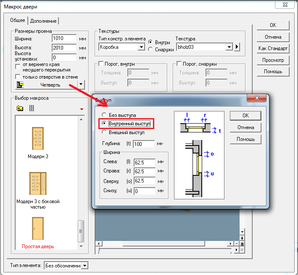Click the black arrow button beside texture bholz03
The height and width of the screenshot is (275, 298).
237,47
